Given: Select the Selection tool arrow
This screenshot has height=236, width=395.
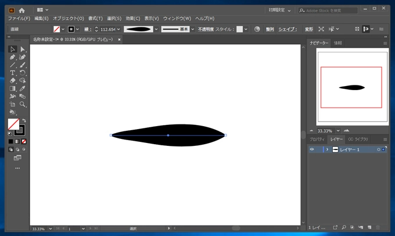Looking at the screenshot, I should pos(12,49).
